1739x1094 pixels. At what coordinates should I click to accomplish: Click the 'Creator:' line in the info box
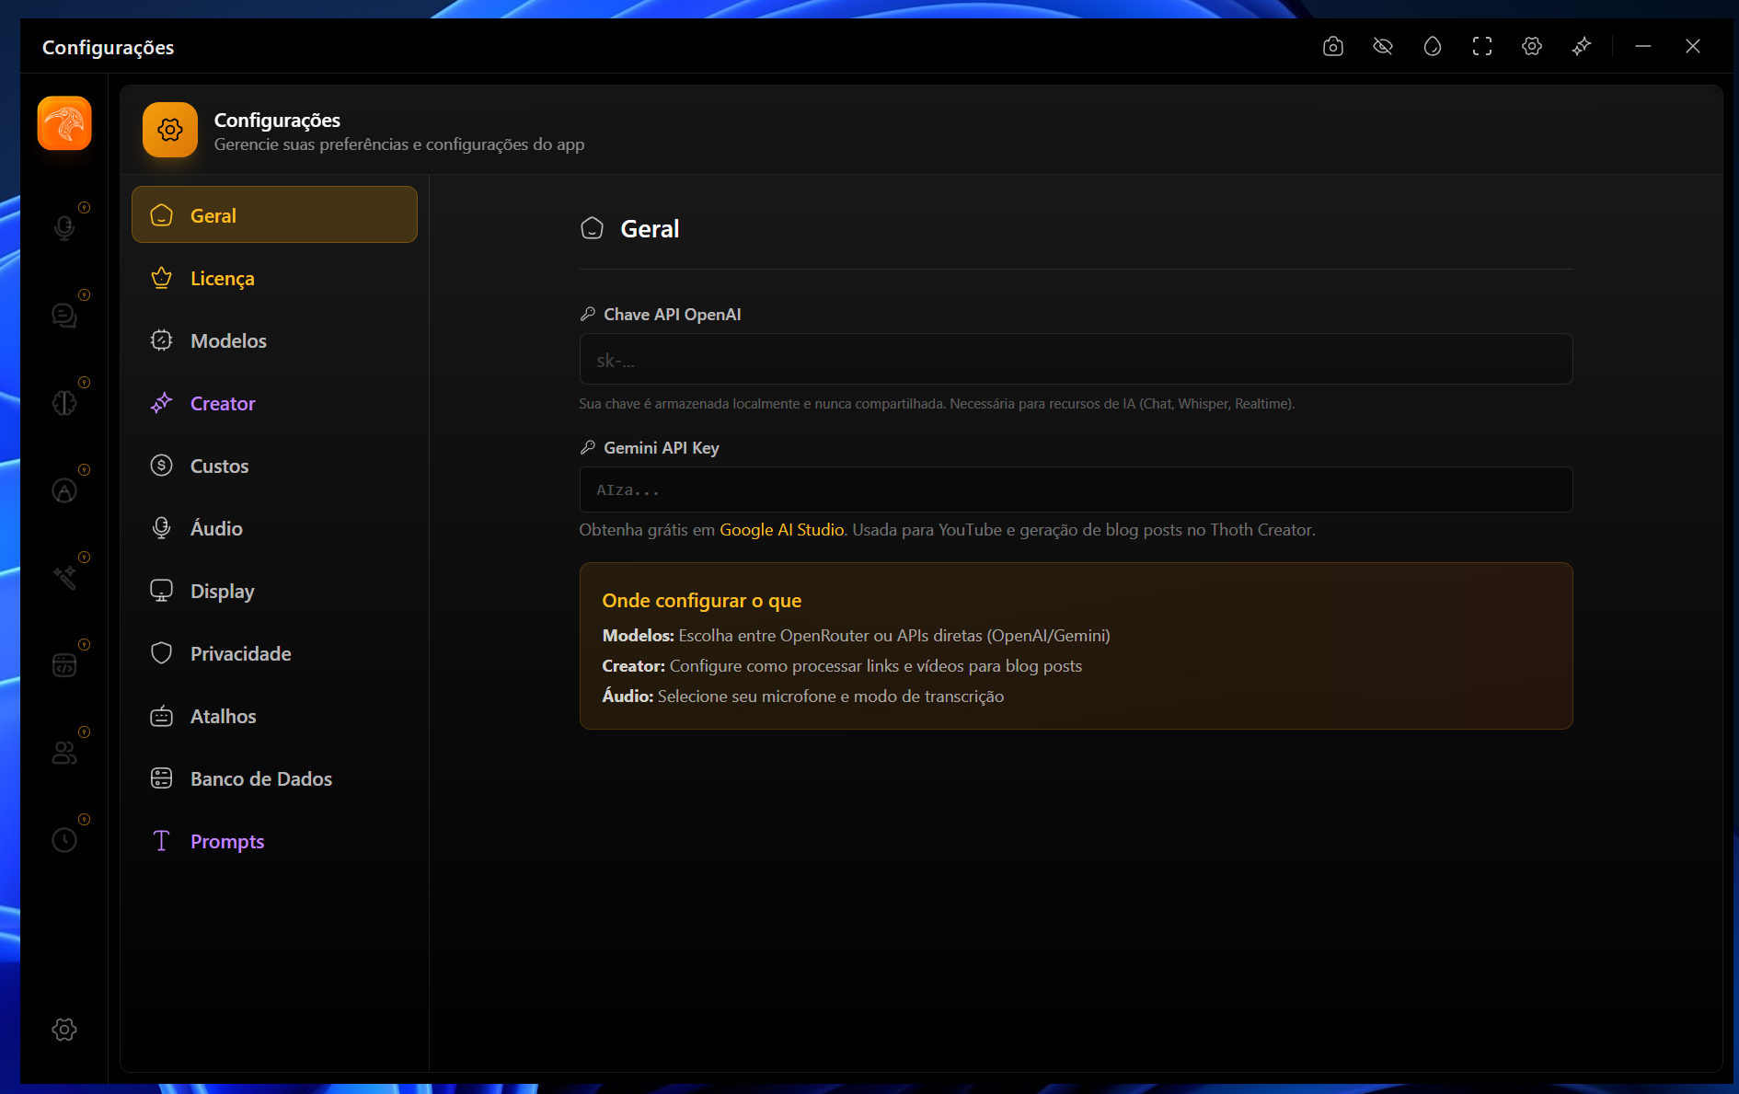point(842,666)
